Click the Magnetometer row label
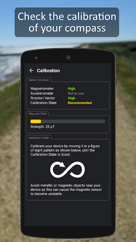Viewport: 136px width, 242px height. [x=42, y=89]
